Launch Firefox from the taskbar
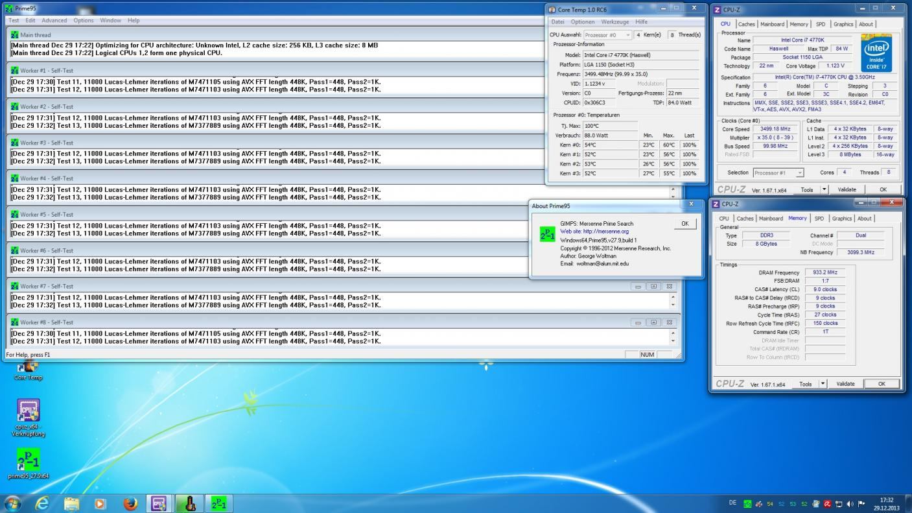 tap(130, 503)
